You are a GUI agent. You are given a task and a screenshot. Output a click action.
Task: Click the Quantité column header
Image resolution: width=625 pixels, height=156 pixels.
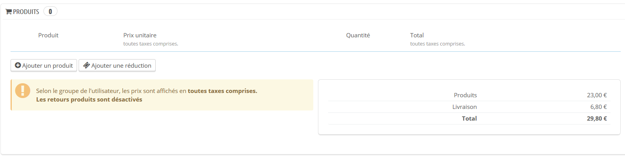click(x=358, y=35)
